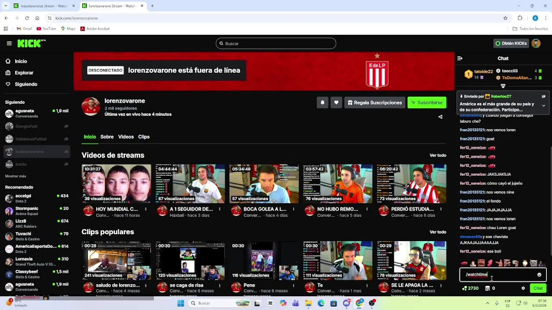The width and height of the screenshot is (552, 310).
Task: Open chat settings gear
Action: (523, 288)
